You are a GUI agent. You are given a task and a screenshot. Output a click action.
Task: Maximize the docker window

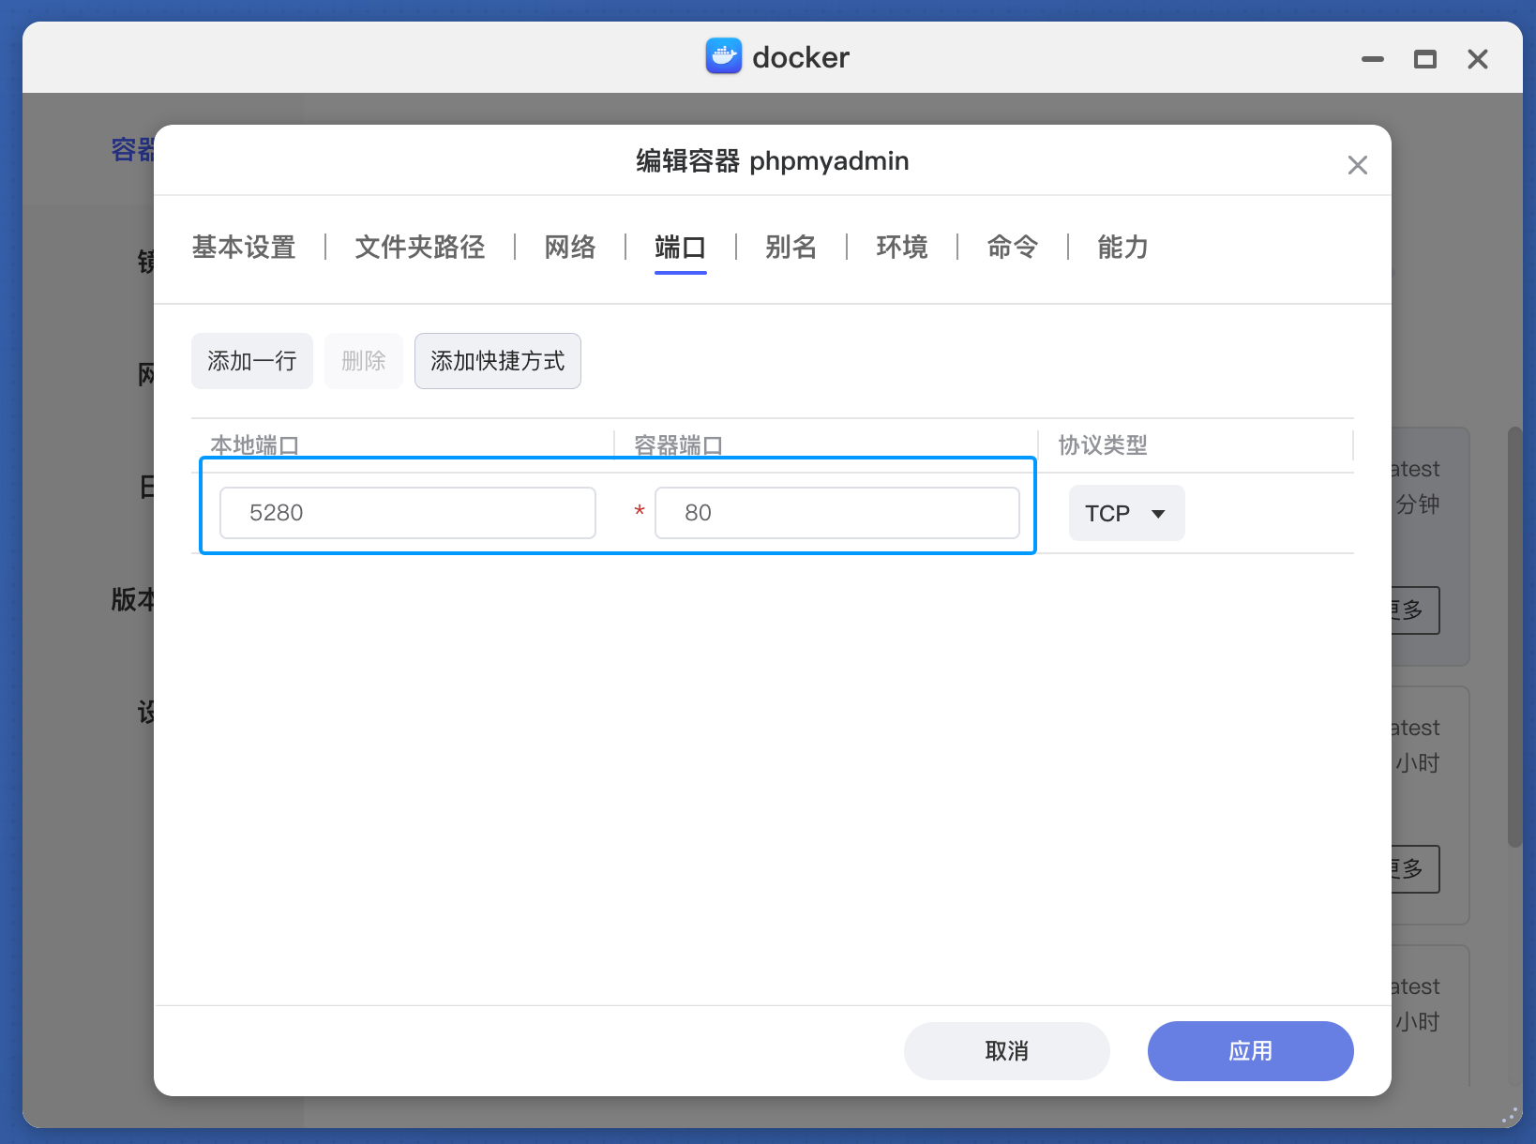point(1425,59)
